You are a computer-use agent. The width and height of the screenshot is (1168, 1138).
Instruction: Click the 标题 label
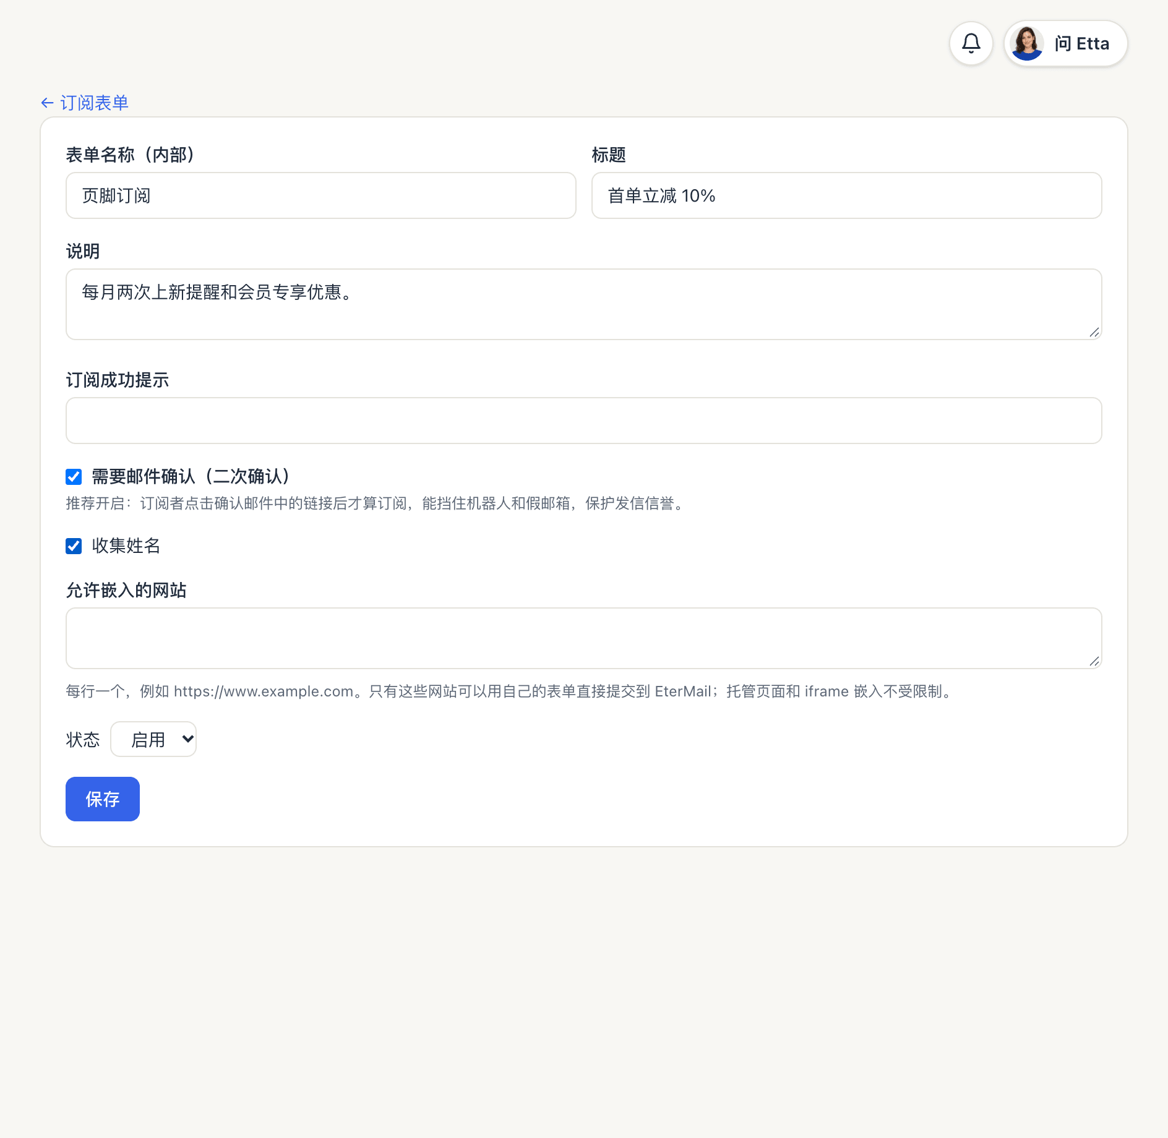pyautogui.click(x=609, y=155)
